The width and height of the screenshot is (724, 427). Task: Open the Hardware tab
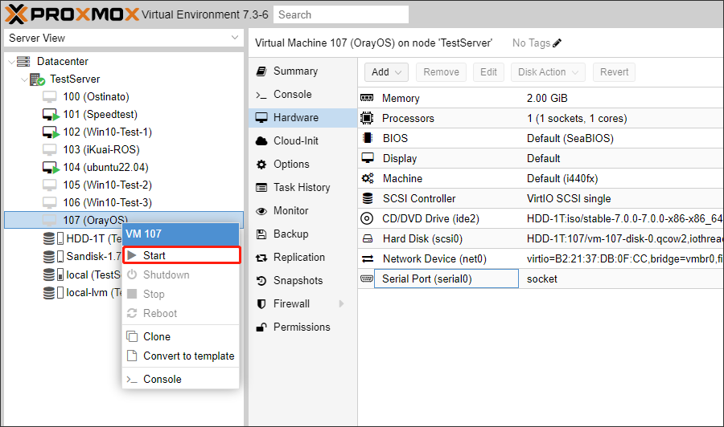point(303,117)
